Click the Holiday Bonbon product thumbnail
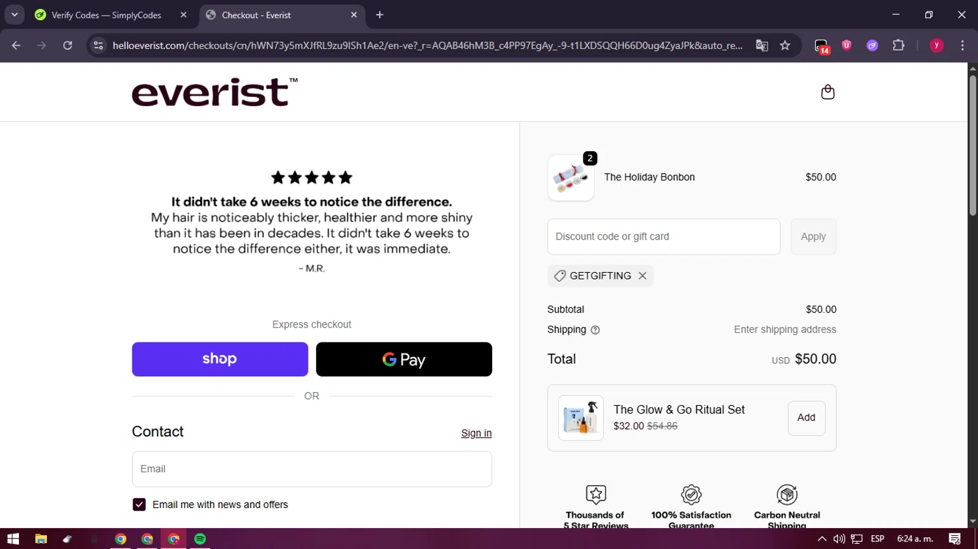This screenshot has width=978, height=549. [570, 177]
